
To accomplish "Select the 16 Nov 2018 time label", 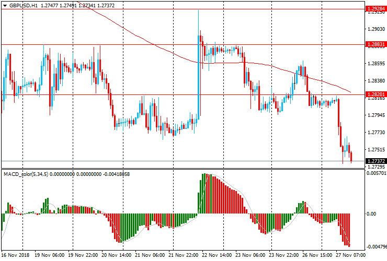I will tap(16, 256).
